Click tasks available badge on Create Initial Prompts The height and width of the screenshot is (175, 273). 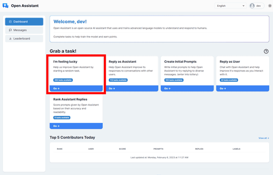tap(174, 80)
